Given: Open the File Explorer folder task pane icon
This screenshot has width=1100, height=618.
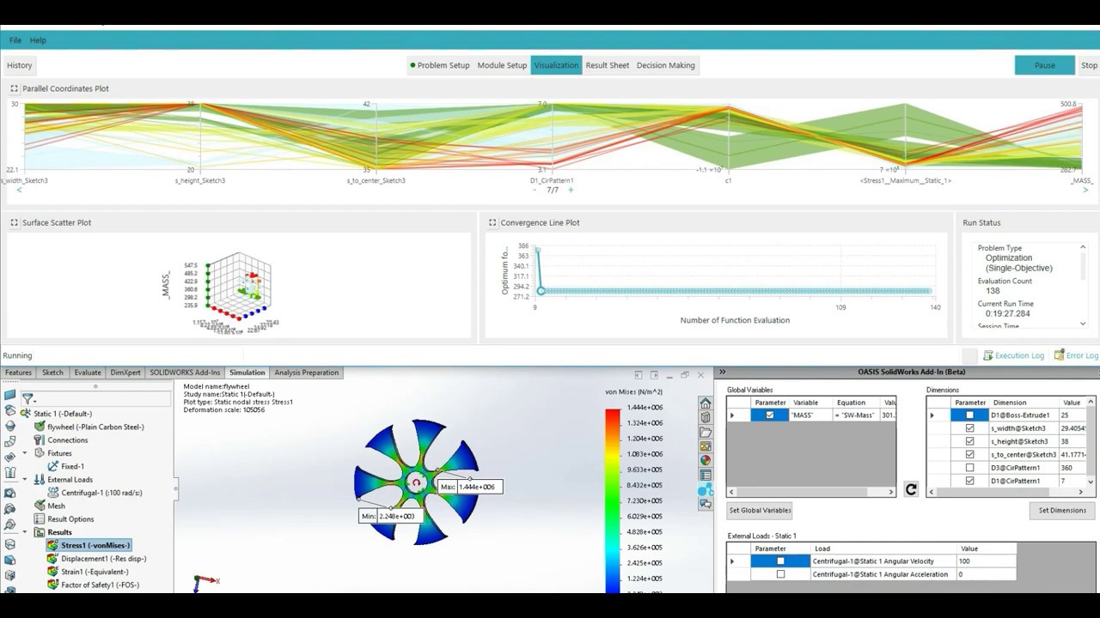Looking at the screenshot, I should (706, 432).
